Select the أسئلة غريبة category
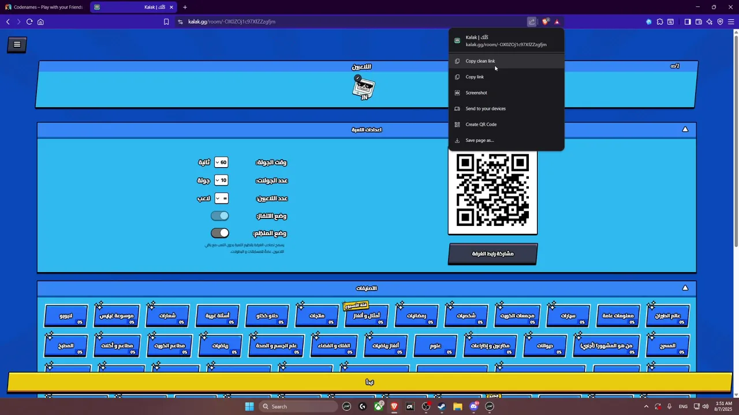 coord(218,316)
